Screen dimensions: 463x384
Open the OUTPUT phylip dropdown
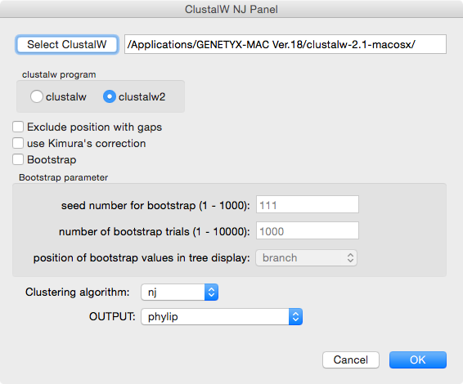click(x=222, y=317)
